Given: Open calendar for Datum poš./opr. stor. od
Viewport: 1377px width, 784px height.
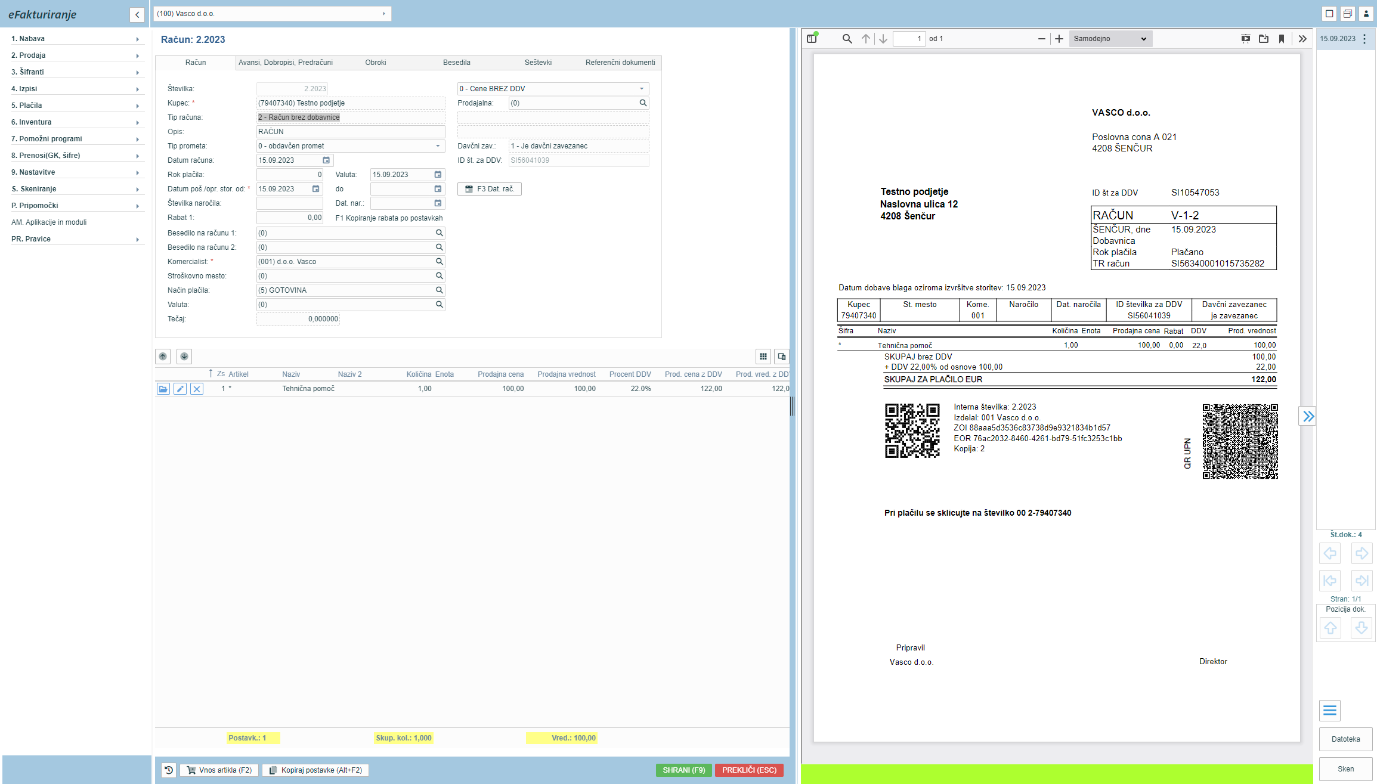Looking at the screenshot, I should point(315,189).
